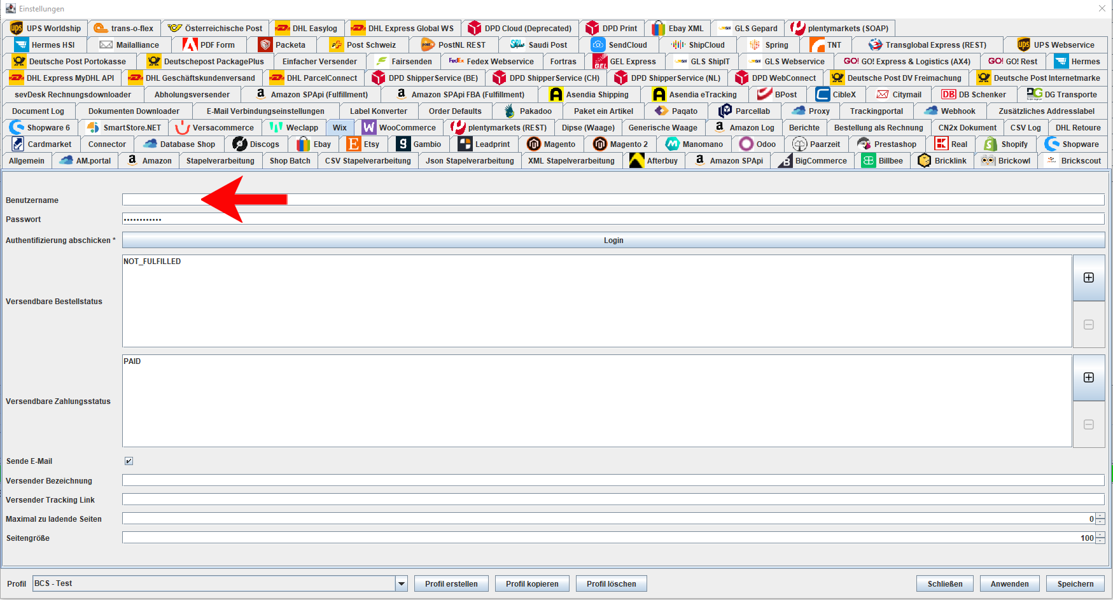Viewport: 1113px width, 600px height.
Task: Click the Bricklink tab icon
Action: (x=925, y=160)
